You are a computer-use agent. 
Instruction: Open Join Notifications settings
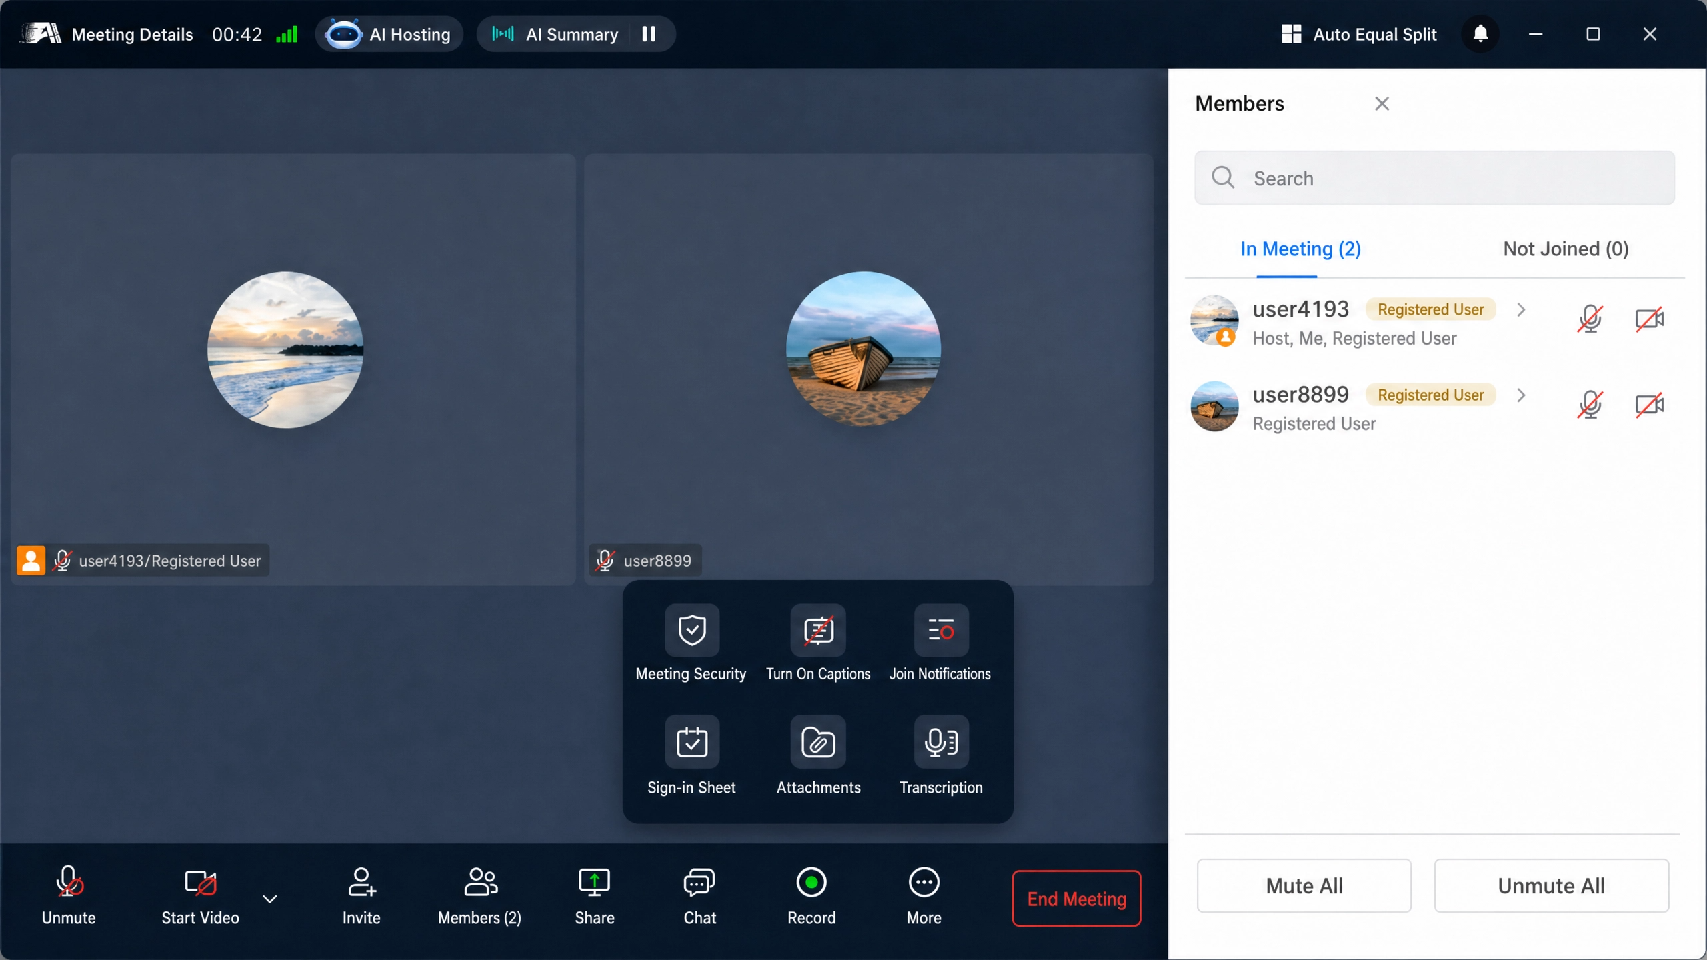(x=940, y=643)
